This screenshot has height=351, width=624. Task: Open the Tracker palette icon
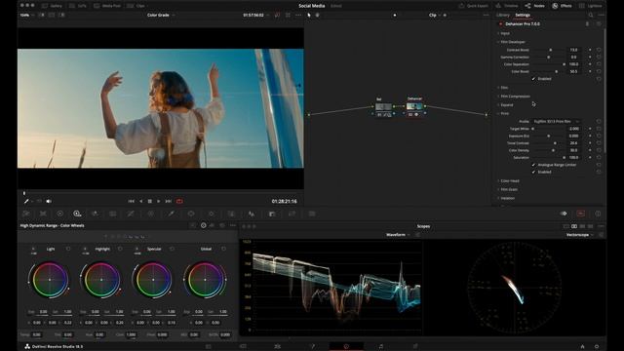point(211,214)
